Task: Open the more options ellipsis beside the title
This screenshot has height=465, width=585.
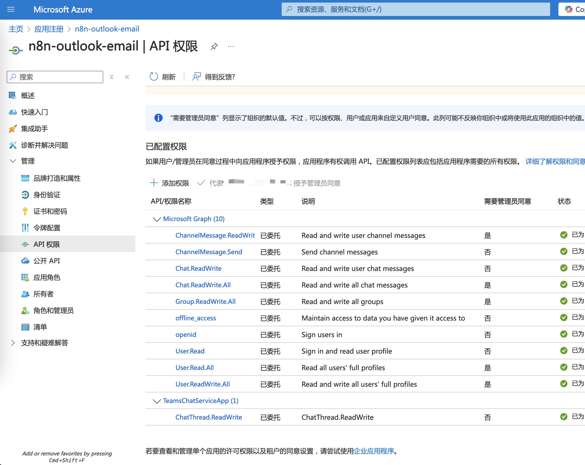Action: click(x=231, y=47)
